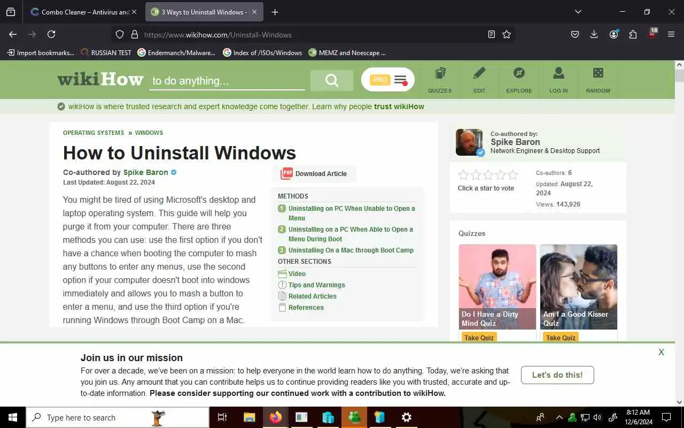
Task: Open the Endermanch/Malware bookmark
Action: (x=176, y=52)
